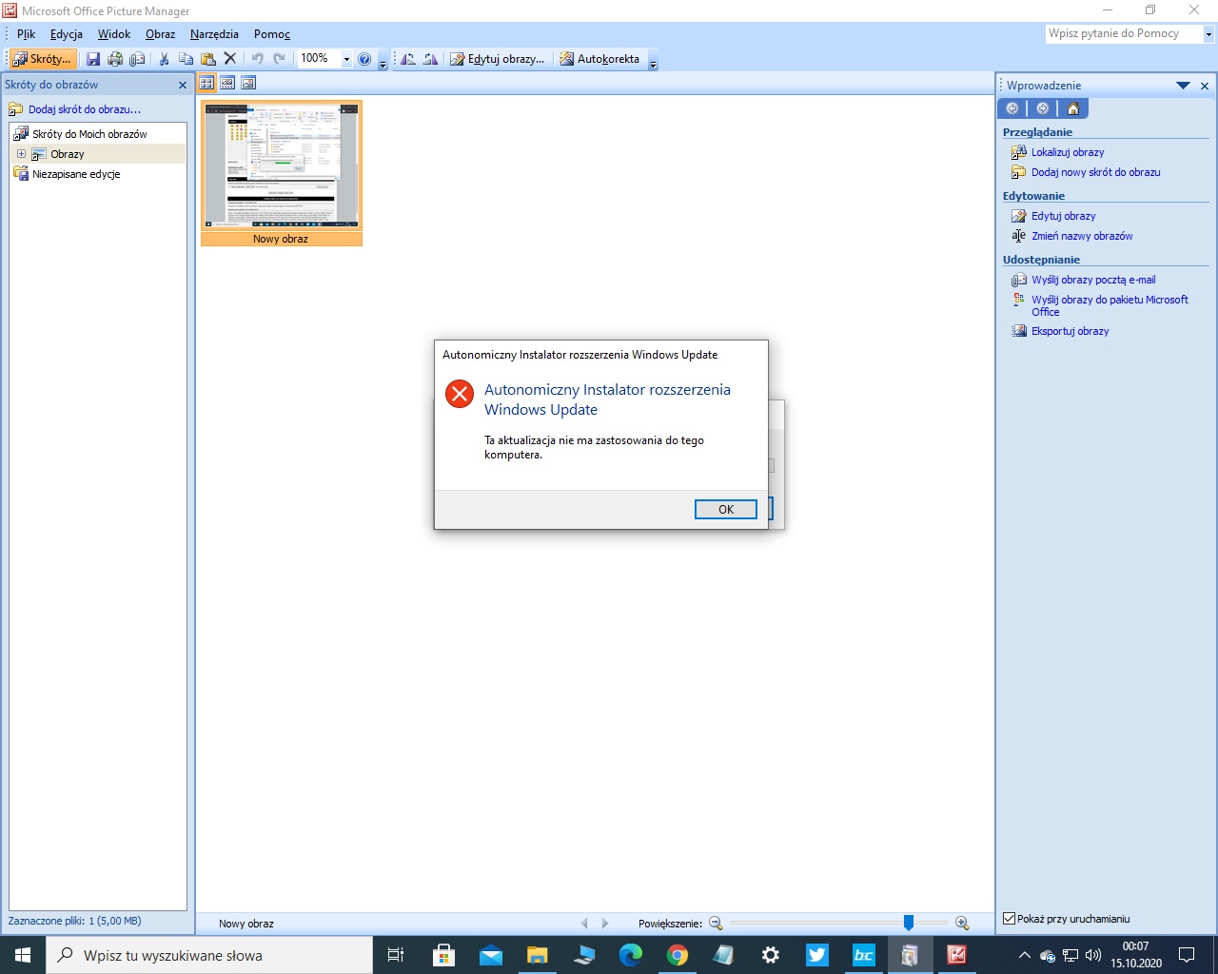The image size is (1218, 974).
Task: Toggle the Pokaż przy uruchamianiu checkbox
Action: point(1010,919)
